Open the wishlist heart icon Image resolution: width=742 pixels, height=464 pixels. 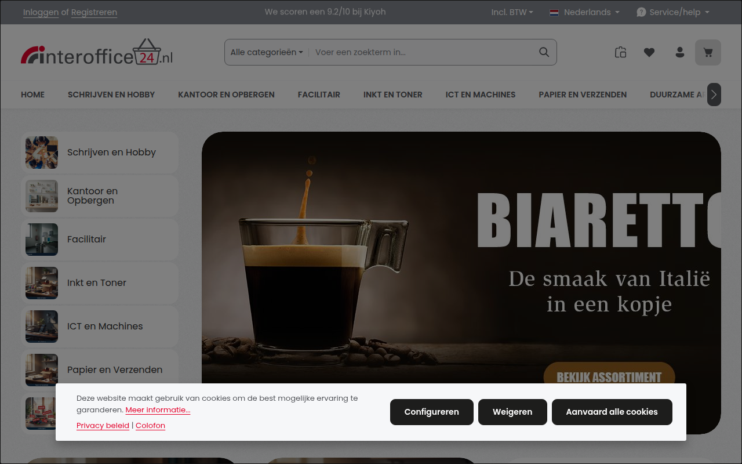click(649, 52)
